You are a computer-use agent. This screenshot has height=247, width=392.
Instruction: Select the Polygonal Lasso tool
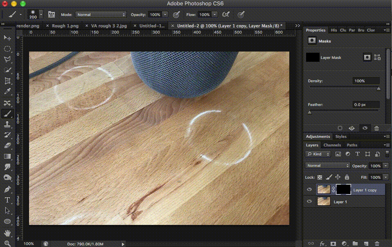[x=7, y=59]
